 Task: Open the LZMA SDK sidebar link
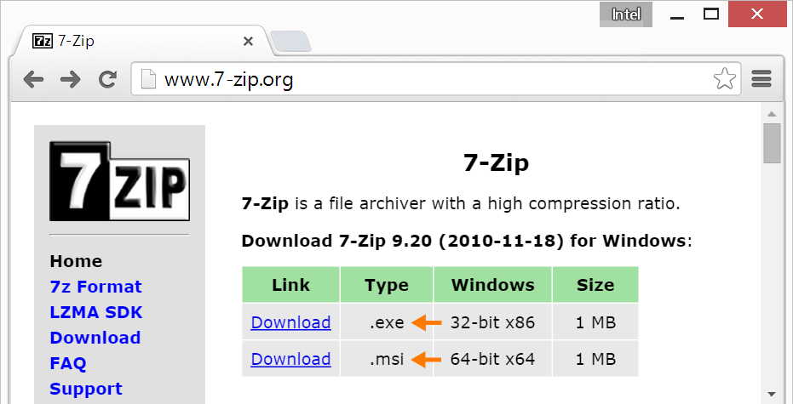click(x=96, y=312)
